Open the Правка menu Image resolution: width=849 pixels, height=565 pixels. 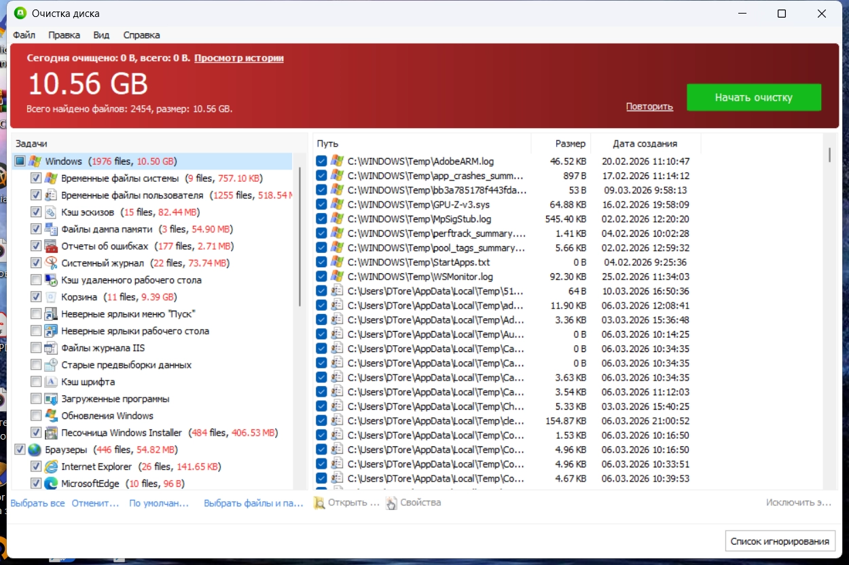coord(64,35)
